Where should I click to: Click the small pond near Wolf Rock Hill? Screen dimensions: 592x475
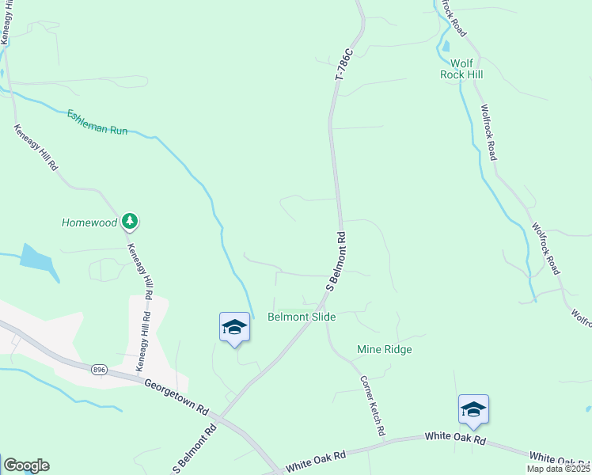pos(446,46)
